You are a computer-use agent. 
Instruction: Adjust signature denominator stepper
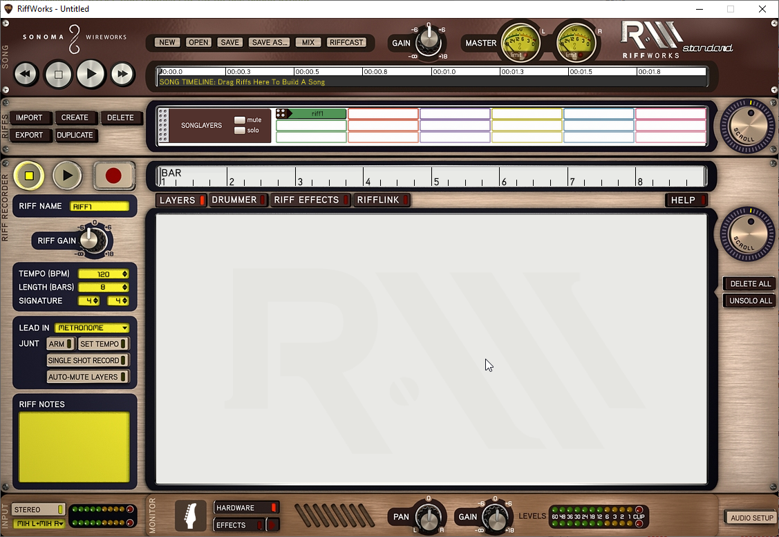[x=124, y=301]
